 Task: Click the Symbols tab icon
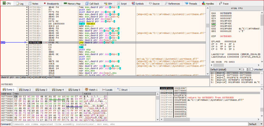[x=133, y=3]
